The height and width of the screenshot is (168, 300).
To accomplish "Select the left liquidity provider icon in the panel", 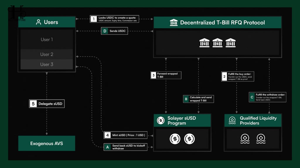I will 245,139.
